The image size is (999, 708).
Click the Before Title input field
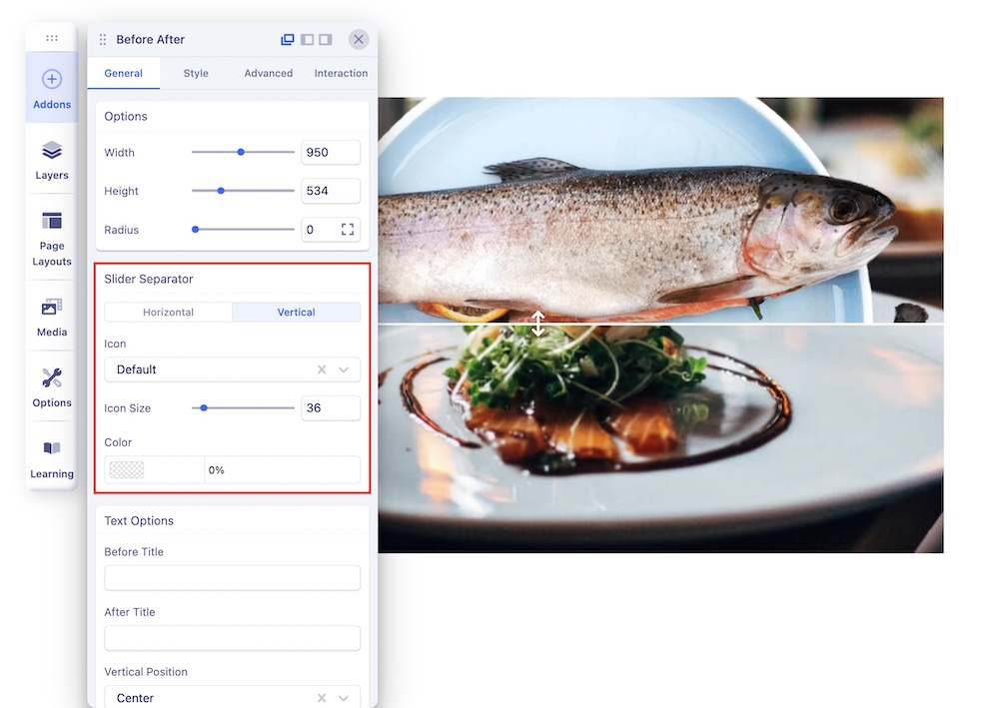[232, 578]
